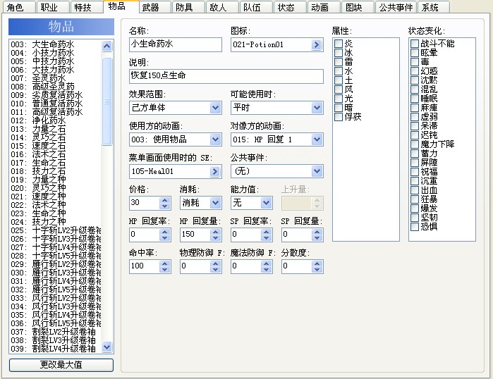Screen dimensions: 493x379
Task: Open the 图块 tab
Action: tap(358, 7)
